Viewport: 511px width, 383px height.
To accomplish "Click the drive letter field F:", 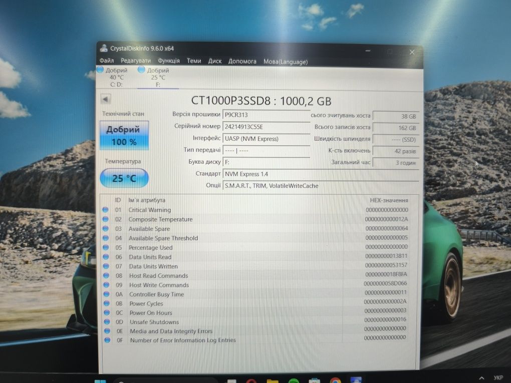I will pyautogui.click(x=266, y=162).
